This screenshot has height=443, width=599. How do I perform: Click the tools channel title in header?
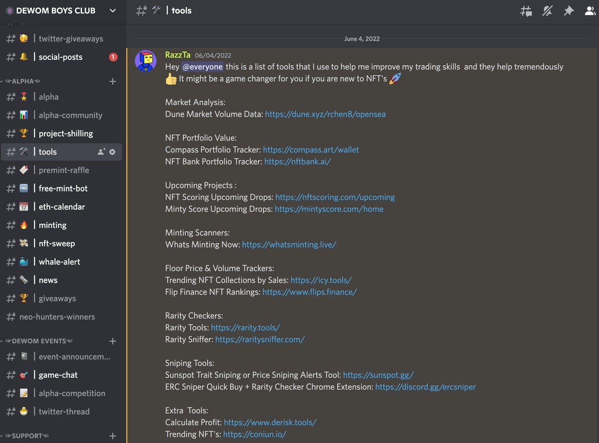tap(181, 10)
